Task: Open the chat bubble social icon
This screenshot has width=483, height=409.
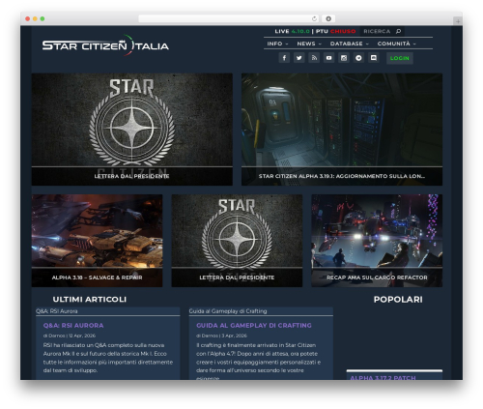Action: click(x=374, y=58)
